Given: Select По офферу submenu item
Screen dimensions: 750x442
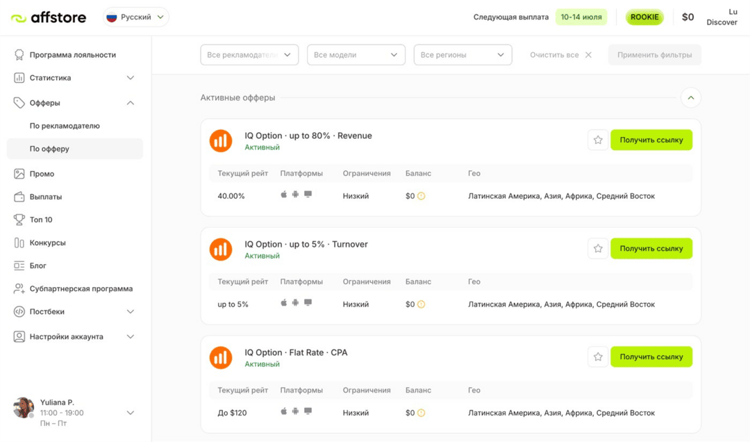Looking at the screenshot, I should coord(74,149).
